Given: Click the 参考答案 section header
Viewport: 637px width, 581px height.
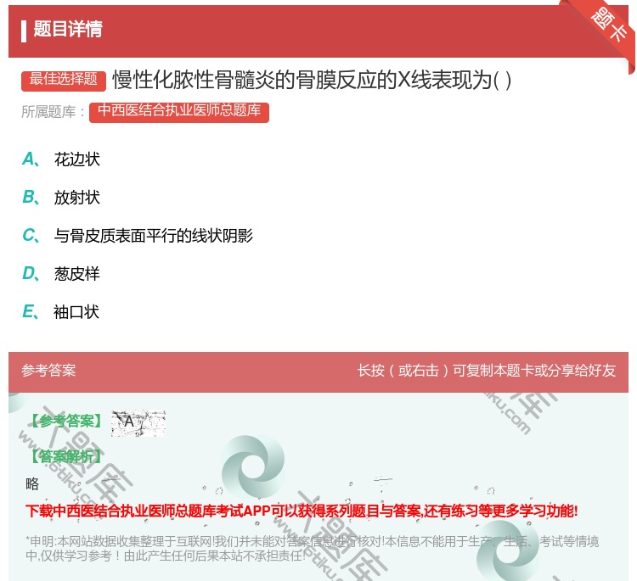Looking at the screenshot, I should pos(48,370).
